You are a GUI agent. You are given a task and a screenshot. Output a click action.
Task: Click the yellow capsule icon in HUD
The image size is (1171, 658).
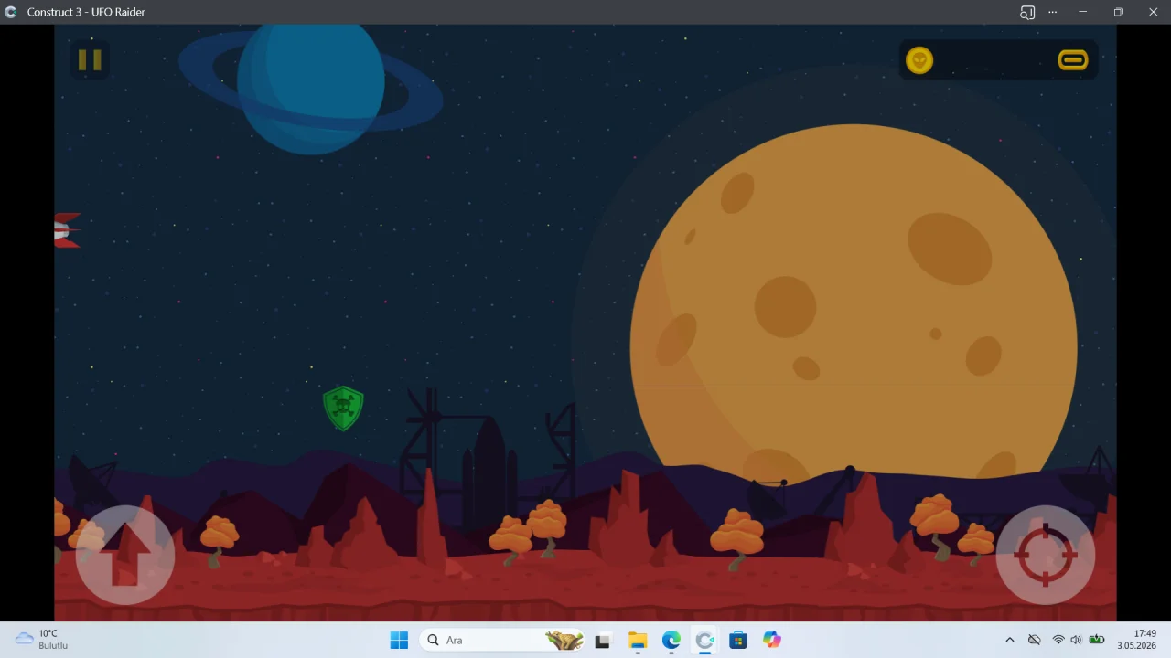(1073, 60)
